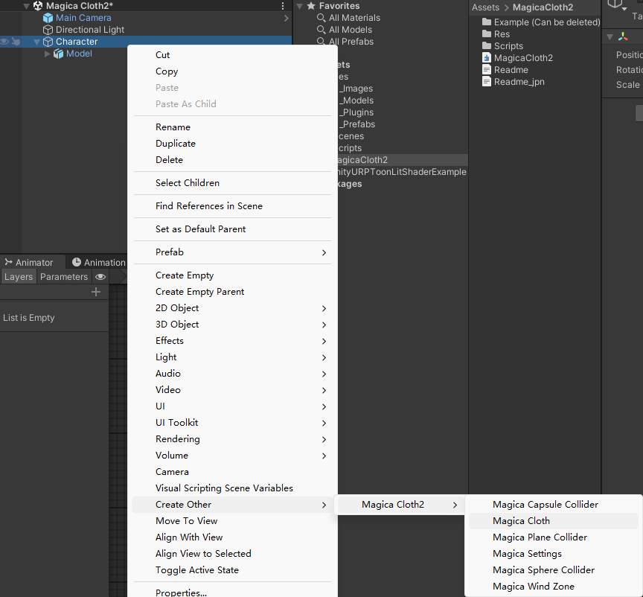
Task: Click the Example (Can be deleted) folder icon
Action: [487, 22]
